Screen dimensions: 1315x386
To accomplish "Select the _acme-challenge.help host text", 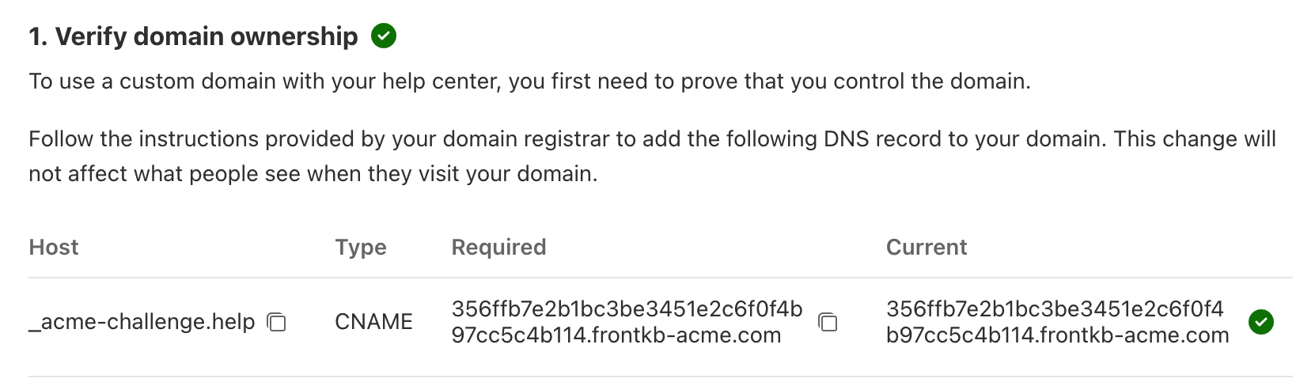I will coord(142,322).
